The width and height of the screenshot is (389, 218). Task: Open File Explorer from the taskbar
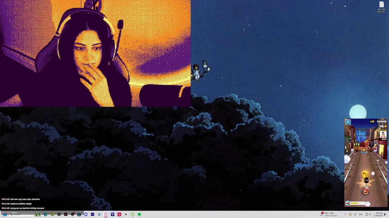coord(52,214)
